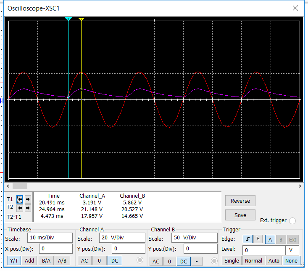Viewport: 308px width, 271px height.
Task: Click the yellow T2 cursor marker at top
Action: point(81,19)
